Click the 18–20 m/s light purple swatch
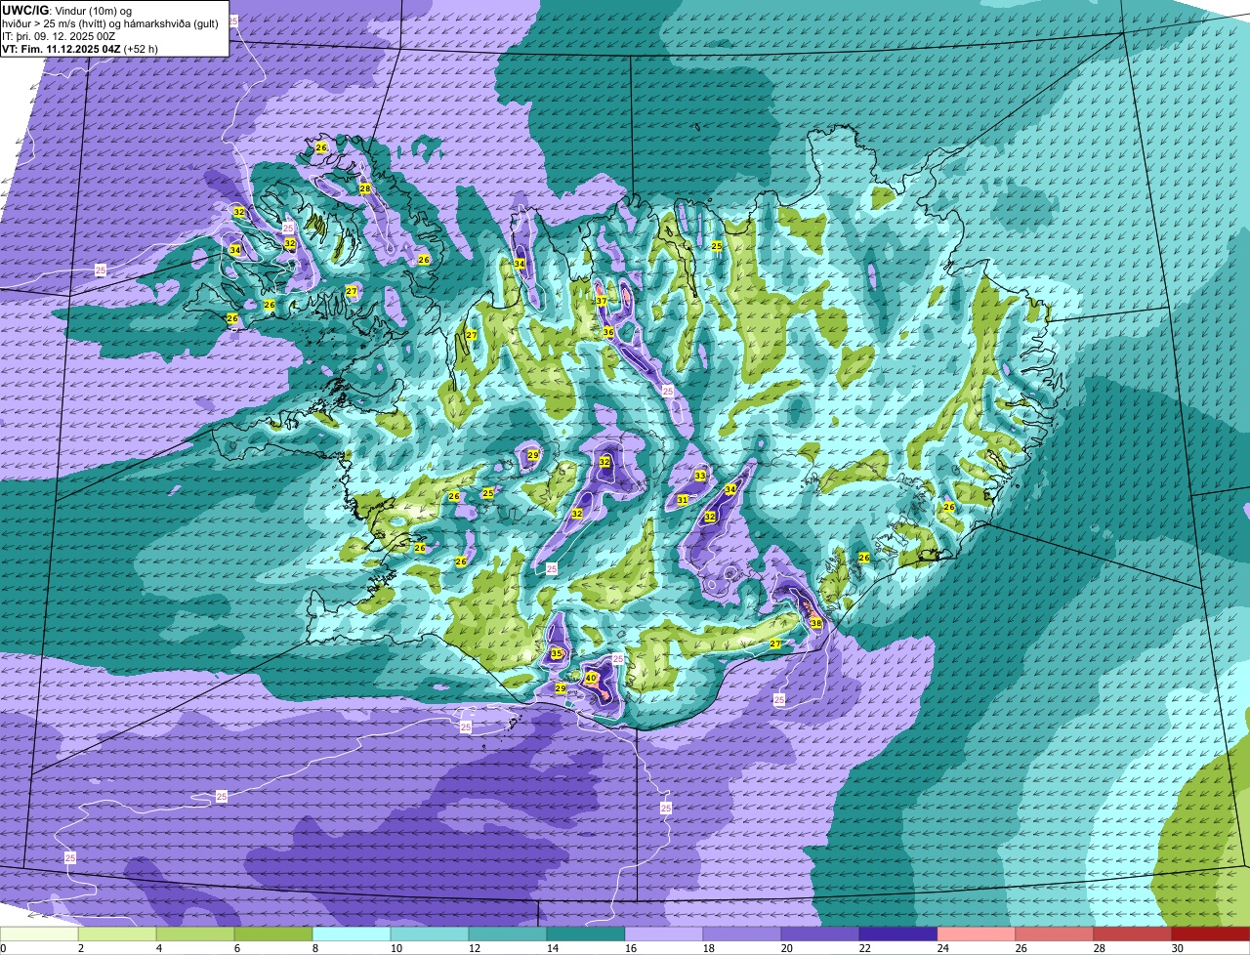This screenshot has height=955, width=1250. click(742, 934)
